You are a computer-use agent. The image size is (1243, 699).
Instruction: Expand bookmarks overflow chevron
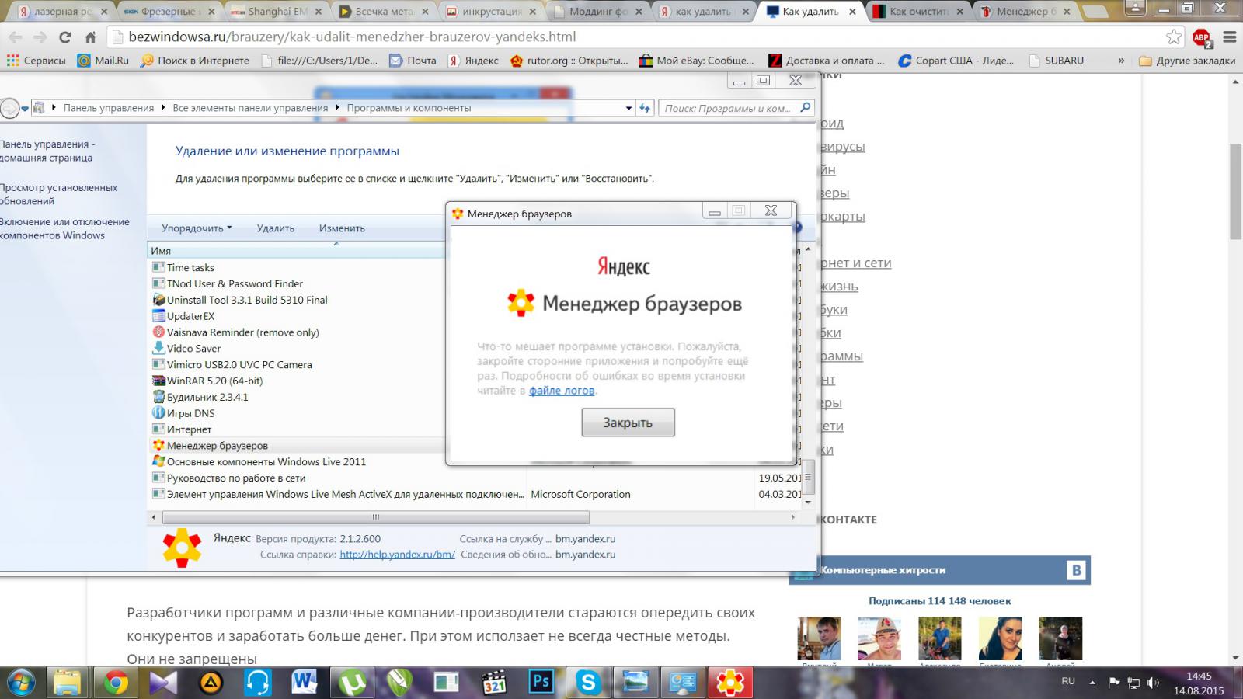click(x=1121, y=61)
